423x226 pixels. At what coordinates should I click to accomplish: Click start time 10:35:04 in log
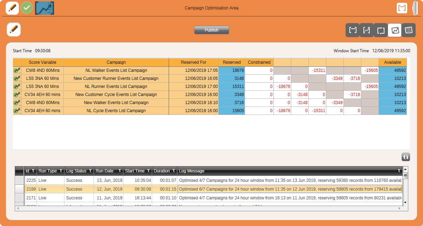point(138,180)
